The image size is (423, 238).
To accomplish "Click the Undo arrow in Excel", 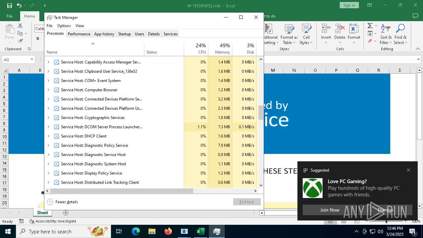I will (x=19, y=5).
